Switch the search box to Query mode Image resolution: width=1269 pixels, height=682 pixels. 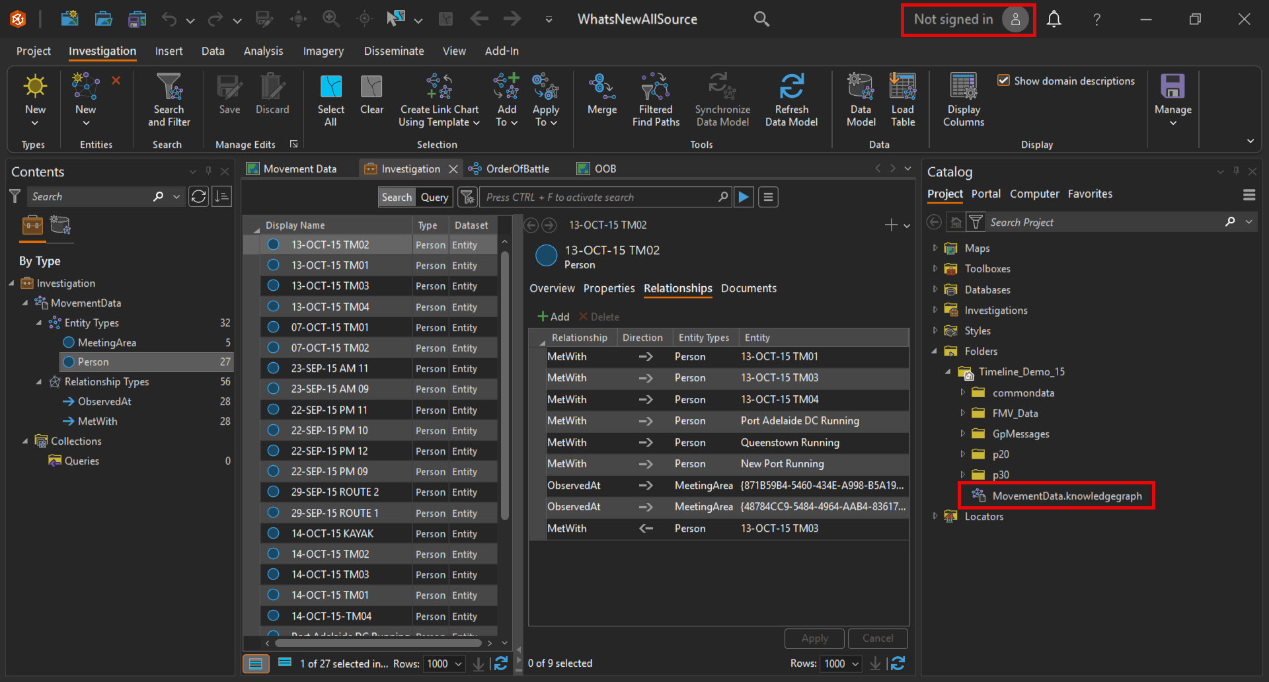tap(434, 197)
